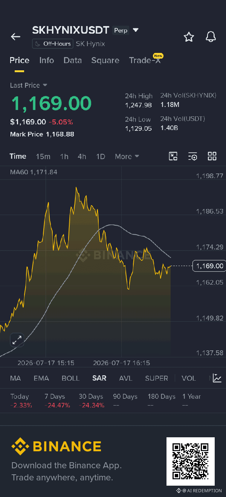Click the 1,198.77 price axis label
Image resolution: width=226 pixels, height=497 pixels.
tap(210, 176)
